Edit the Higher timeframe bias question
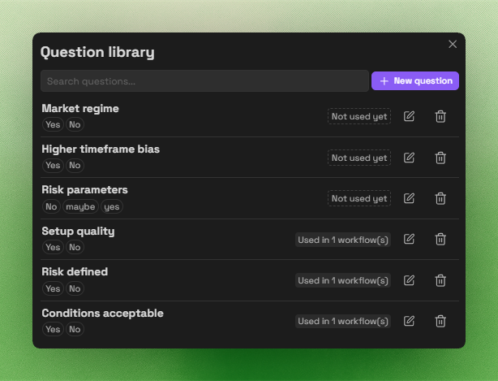The height and width of the screenshot is (381, 498). click(409, 158)
